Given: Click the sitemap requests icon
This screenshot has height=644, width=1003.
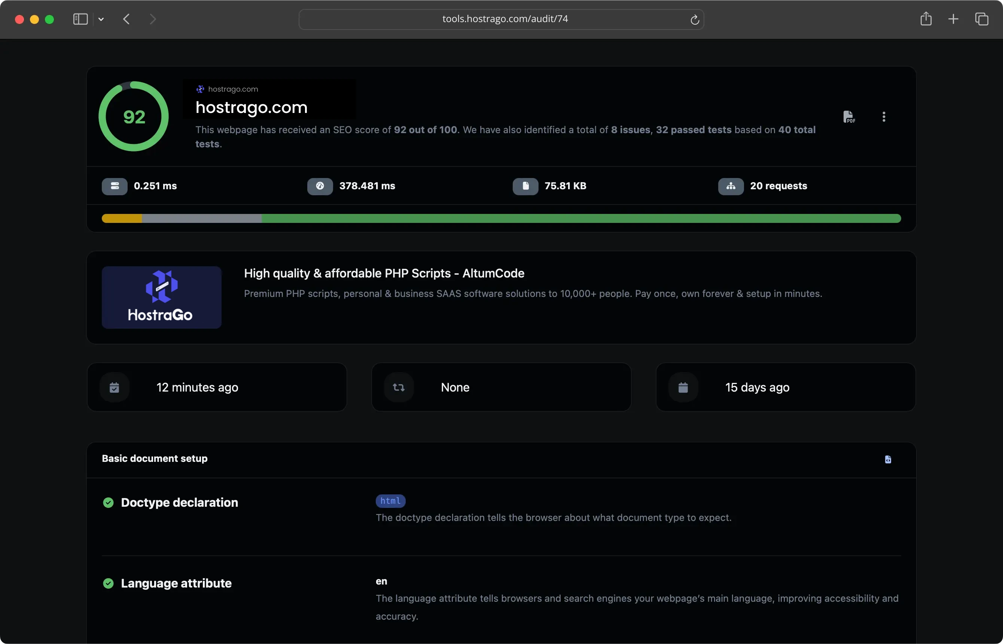Looking at the screenshot, I should pyautogui.click(x=731, y=186).
